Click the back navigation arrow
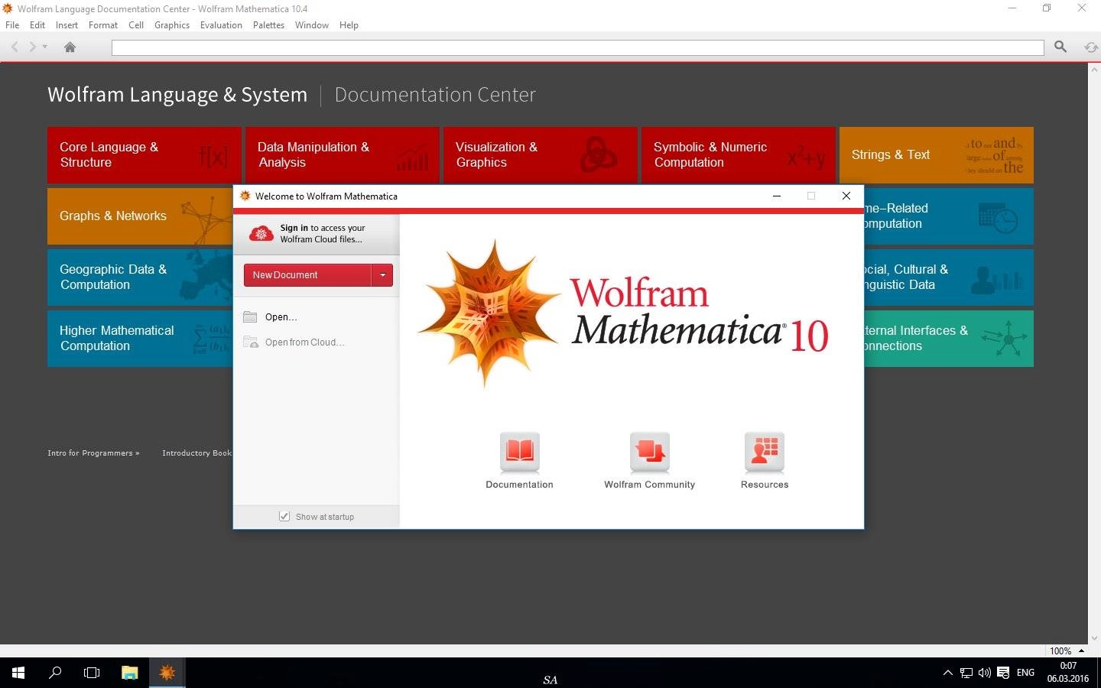 pos(15,47)
